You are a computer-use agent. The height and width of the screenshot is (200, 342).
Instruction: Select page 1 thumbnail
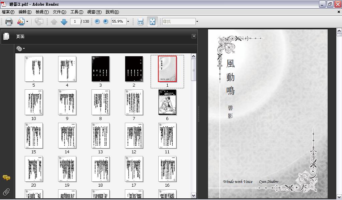[167, 69]
